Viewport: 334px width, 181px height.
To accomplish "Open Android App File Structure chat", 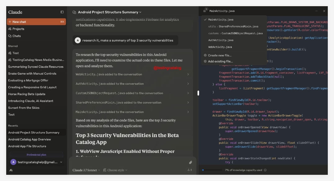I will click(27, 146).
